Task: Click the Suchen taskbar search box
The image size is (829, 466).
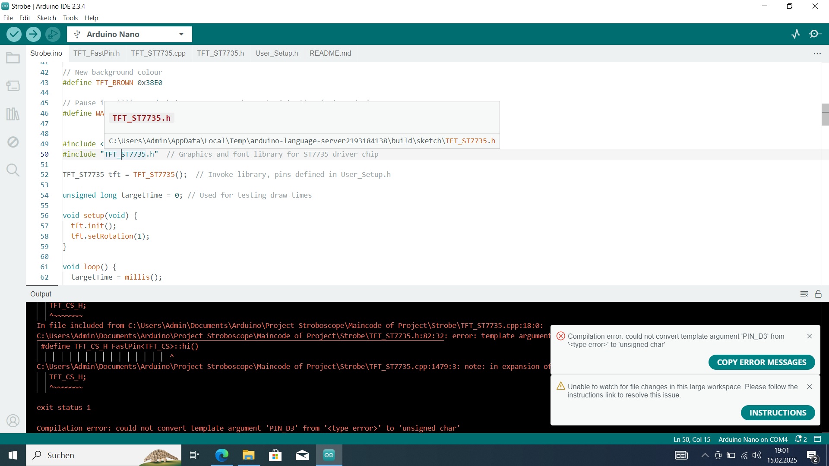Action: 104,455
